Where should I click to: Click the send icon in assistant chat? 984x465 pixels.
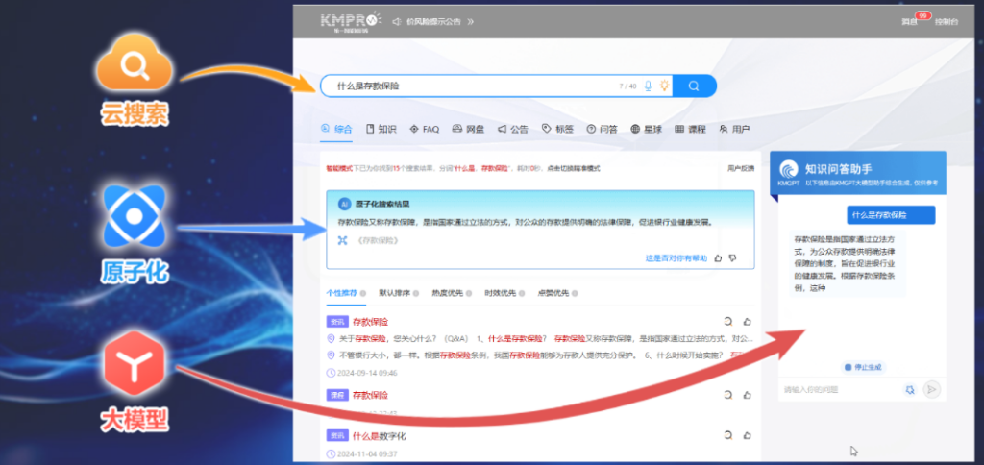(x=930, y=389)
